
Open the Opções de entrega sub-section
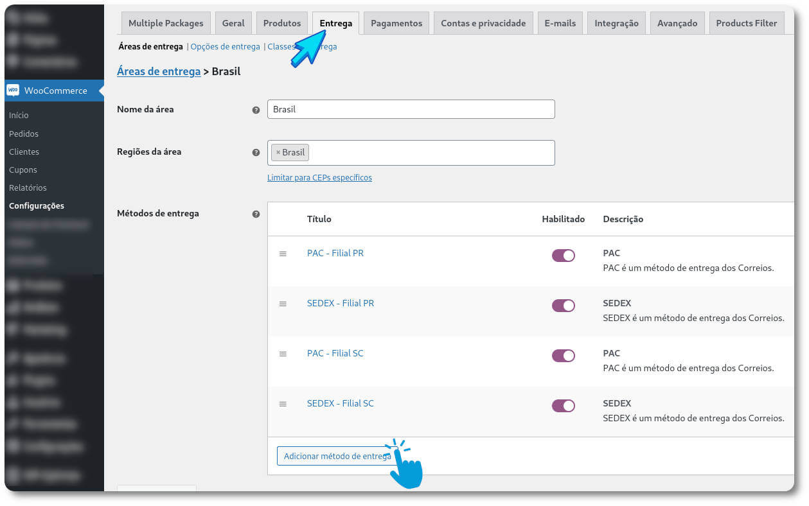pyautogui.click(x=226, y=47)
